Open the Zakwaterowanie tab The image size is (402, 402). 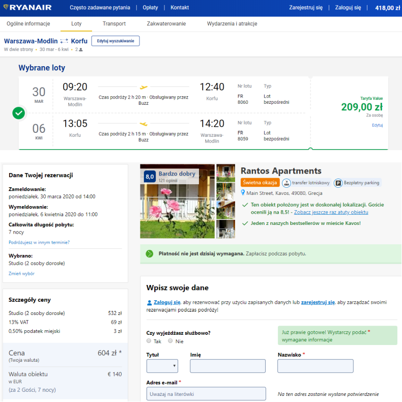coord(166,23)
